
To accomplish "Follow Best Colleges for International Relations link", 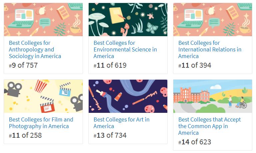I will point(210,49).
